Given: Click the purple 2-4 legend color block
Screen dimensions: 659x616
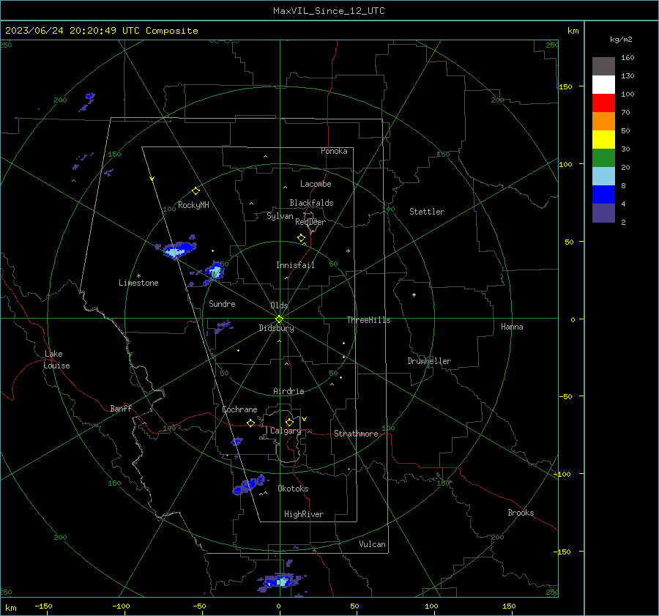Looking at the screenshot, I should (x=603, y=213).
